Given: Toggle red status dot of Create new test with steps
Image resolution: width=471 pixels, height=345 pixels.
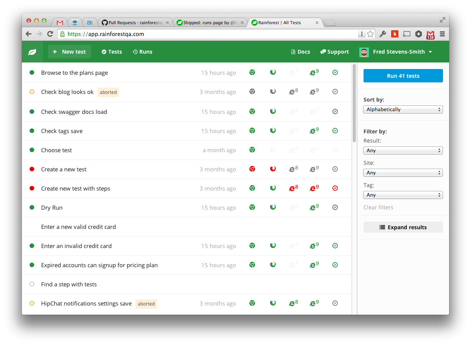Looking at the screenshot, I should tap(32, 188).
